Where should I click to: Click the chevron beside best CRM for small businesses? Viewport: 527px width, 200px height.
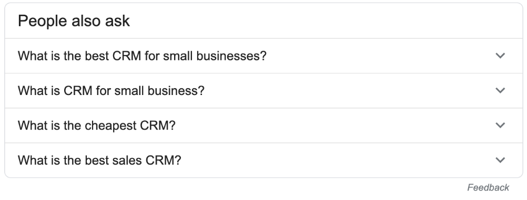pyautogui.click(x=500, y=56)
